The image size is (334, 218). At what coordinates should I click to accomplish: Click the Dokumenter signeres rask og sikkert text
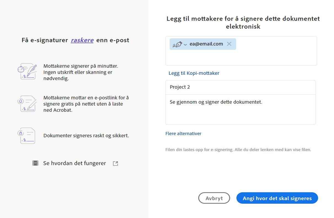[x=86, y=136]
